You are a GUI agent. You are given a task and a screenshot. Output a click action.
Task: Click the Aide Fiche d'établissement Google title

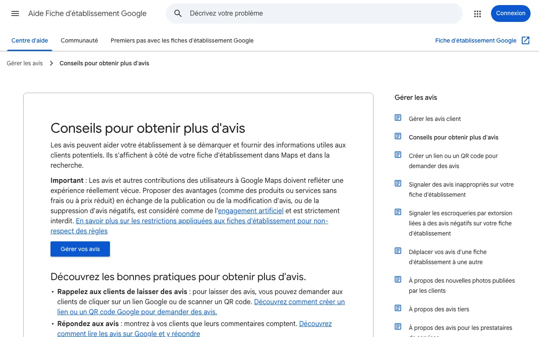click(87, 13)
